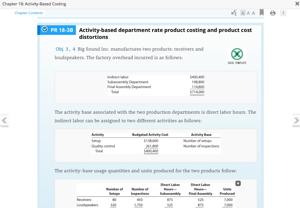Click the print icon
The height and width of the screenshot is (208, 300).
point(272,13)
